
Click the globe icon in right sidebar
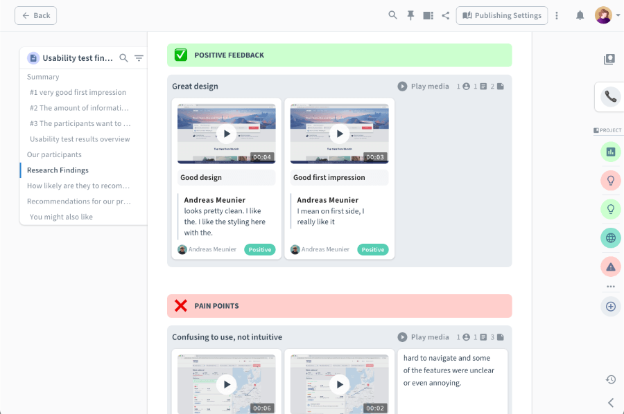[x=610, y=238]
